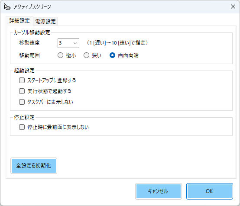Cancel with the キャンセル button
Screen dimensions: 240x206
(159, 191)
